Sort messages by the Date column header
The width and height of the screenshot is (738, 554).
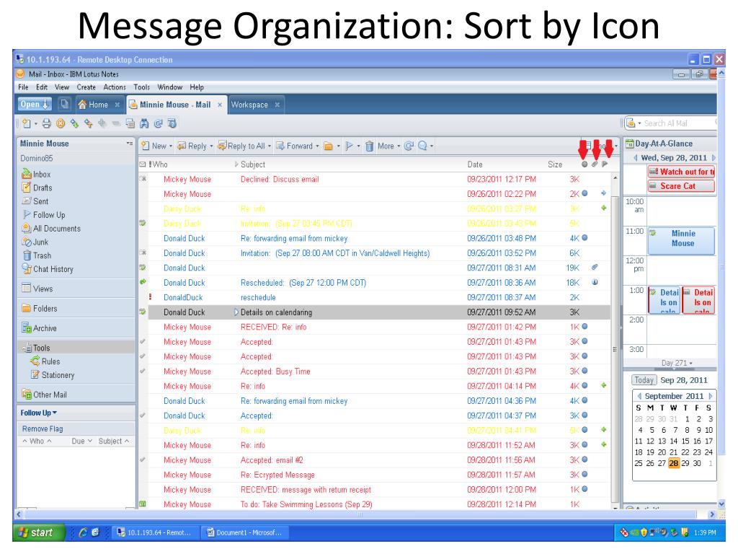pyautogui.click(x=475, y=164)
